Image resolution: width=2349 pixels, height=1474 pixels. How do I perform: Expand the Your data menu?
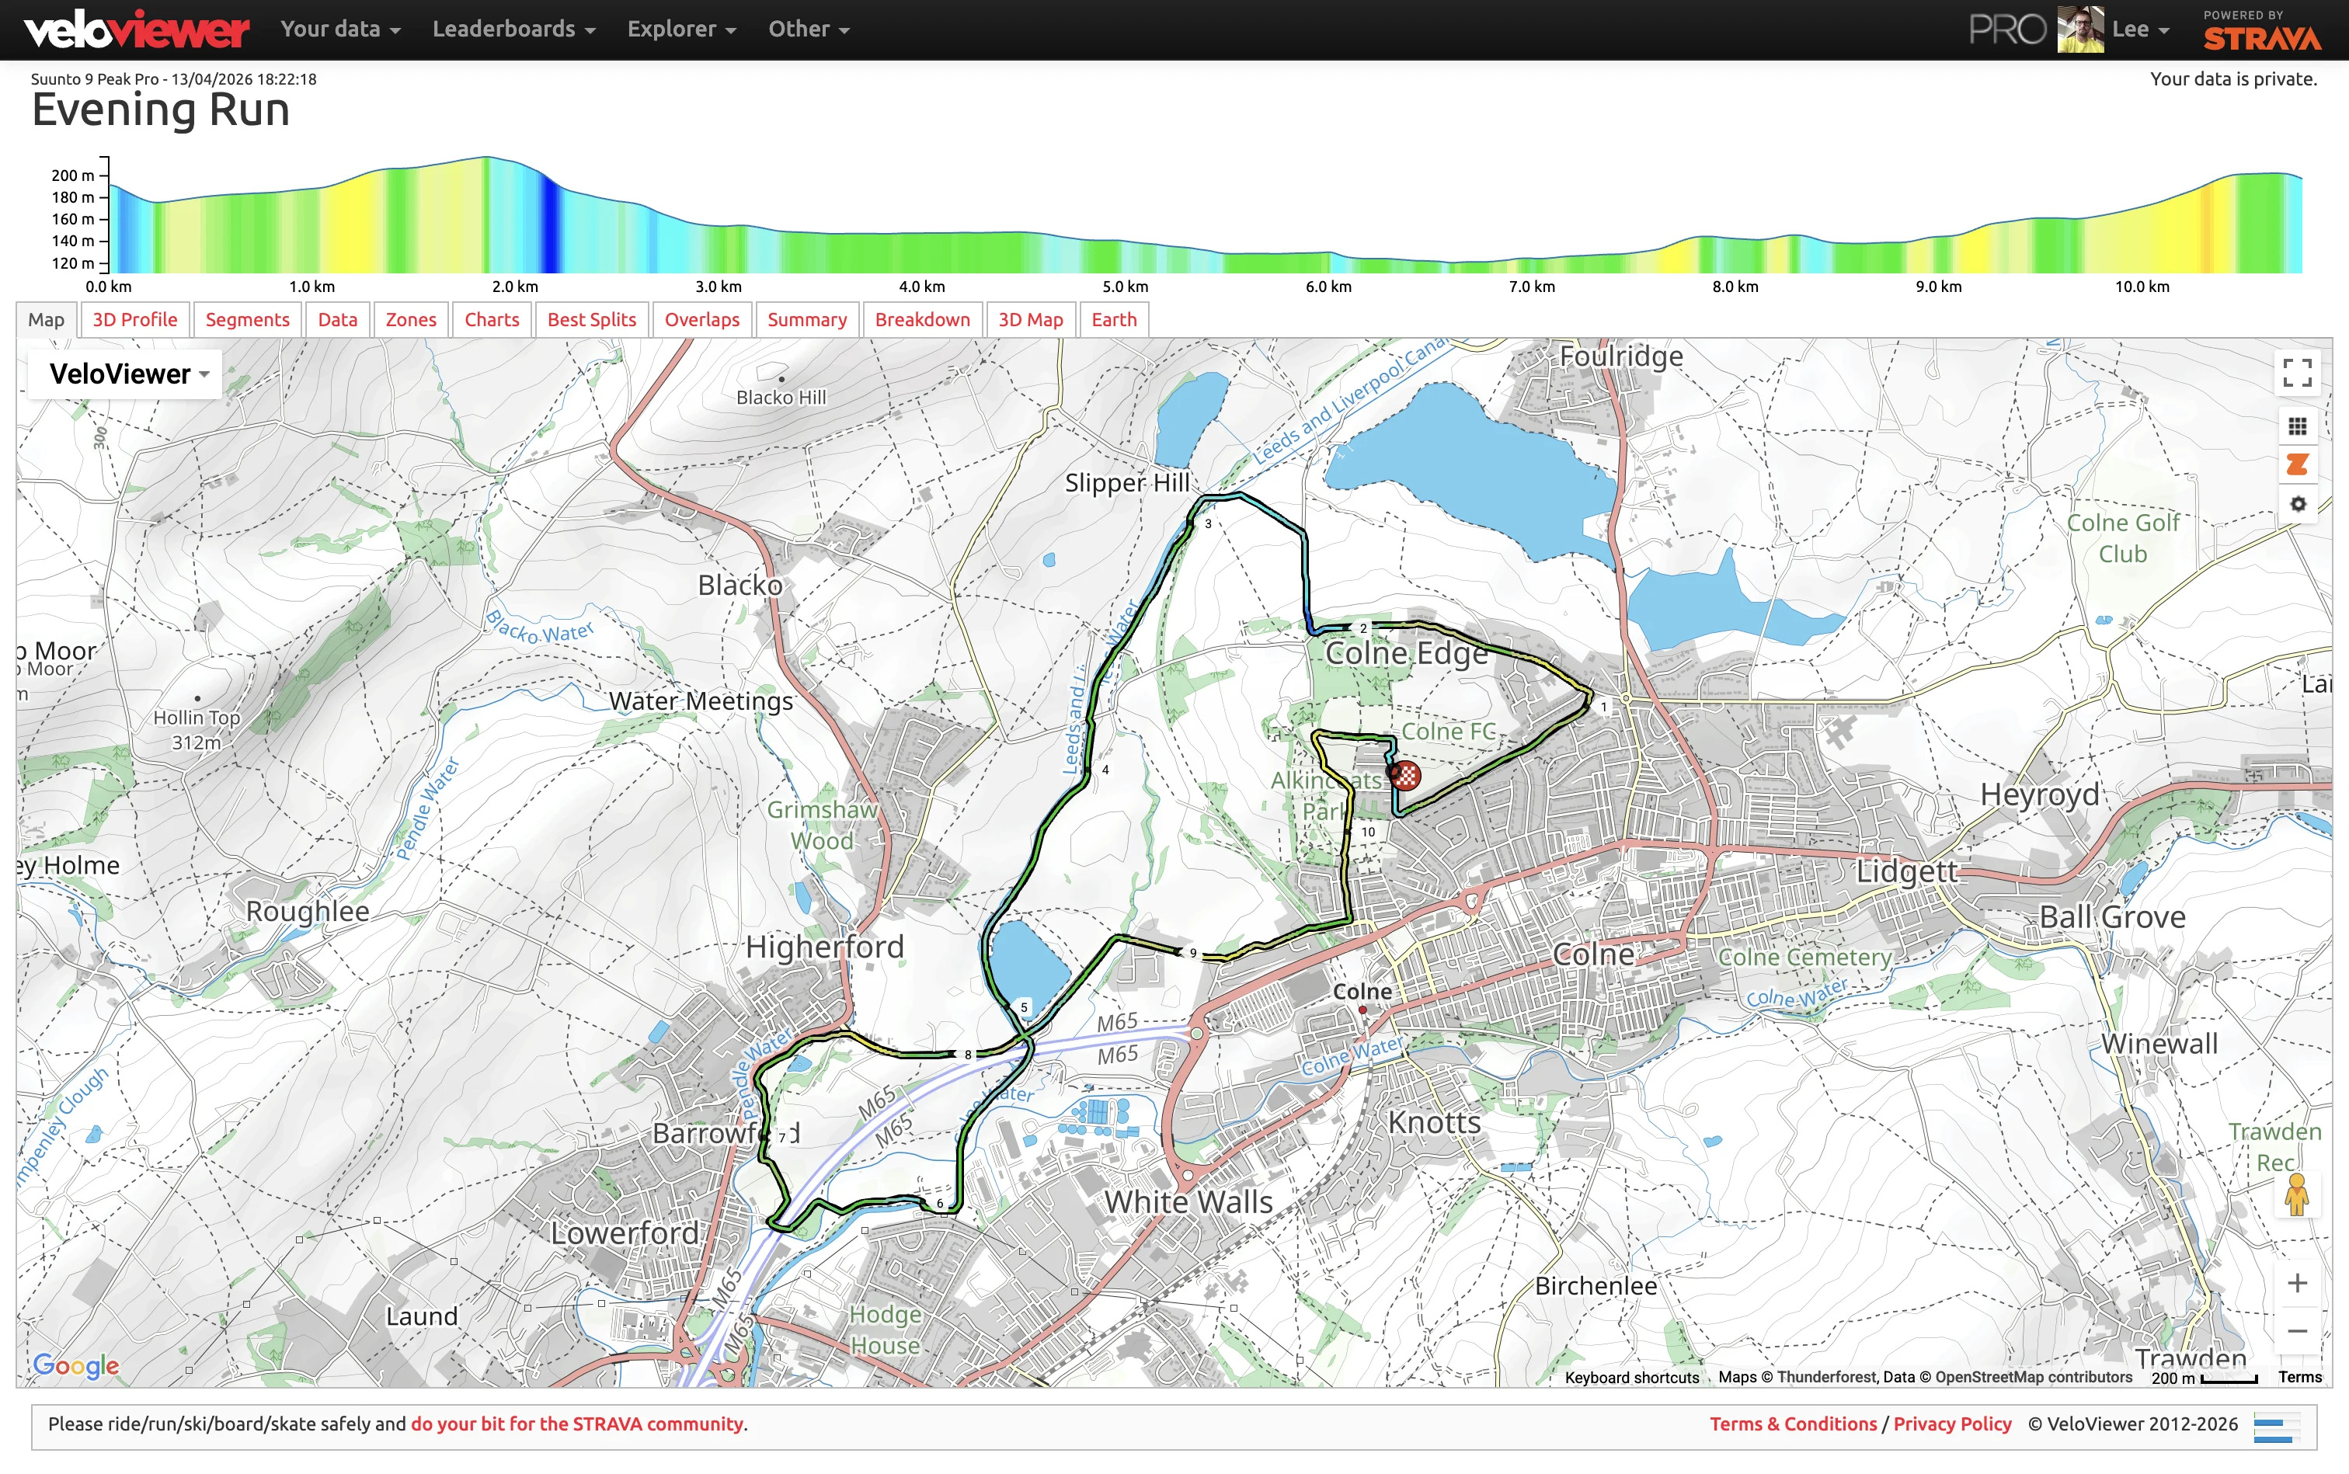[339, 30]
